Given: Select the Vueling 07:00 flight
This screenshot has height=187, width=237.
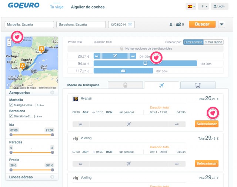Looking at the screenshot, I should pos(207,163).
